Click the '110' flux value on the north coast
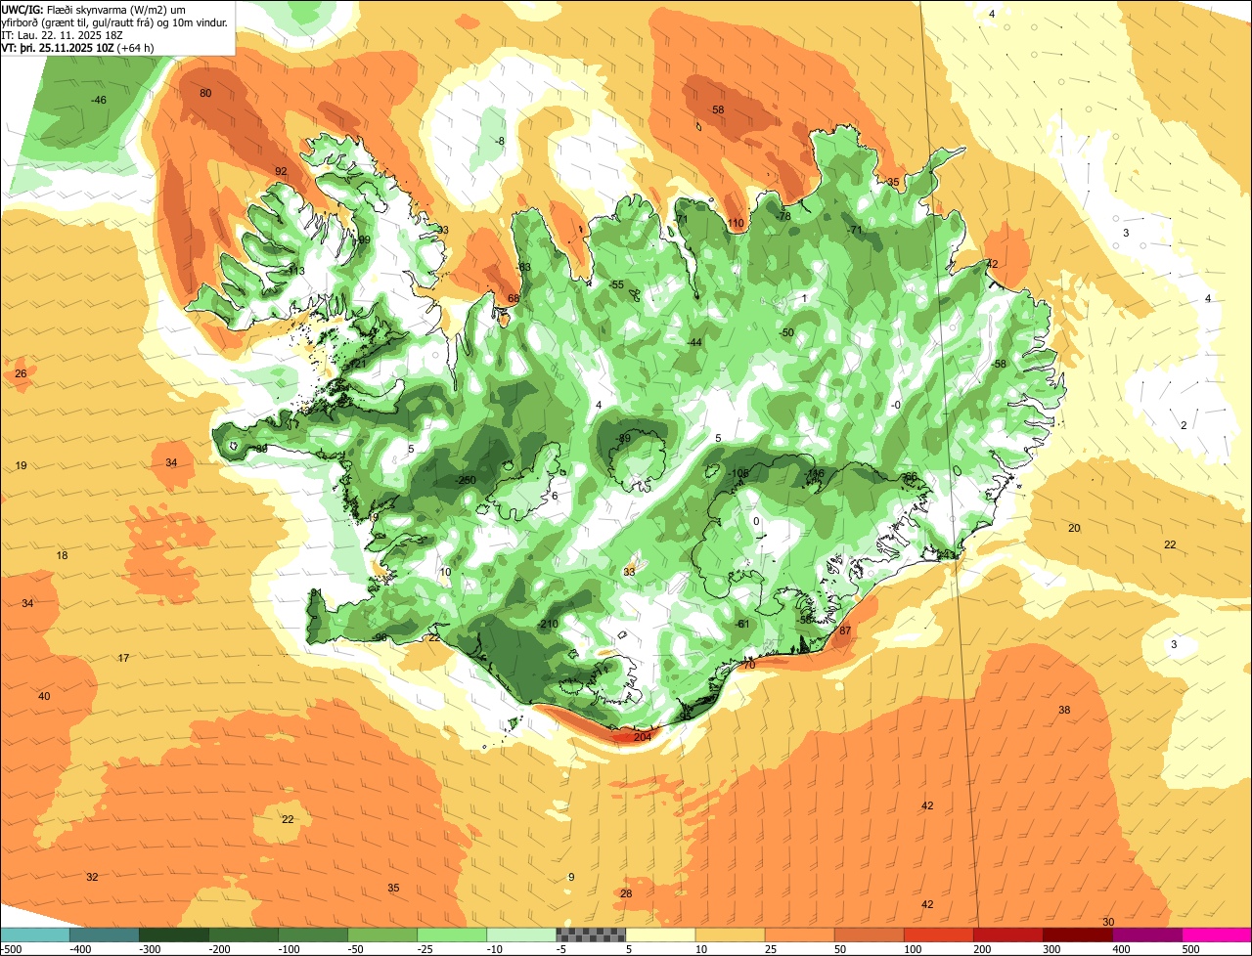The width and height of the screenshot is (1252, 956). pyautogui.click(x=736, y=224)
